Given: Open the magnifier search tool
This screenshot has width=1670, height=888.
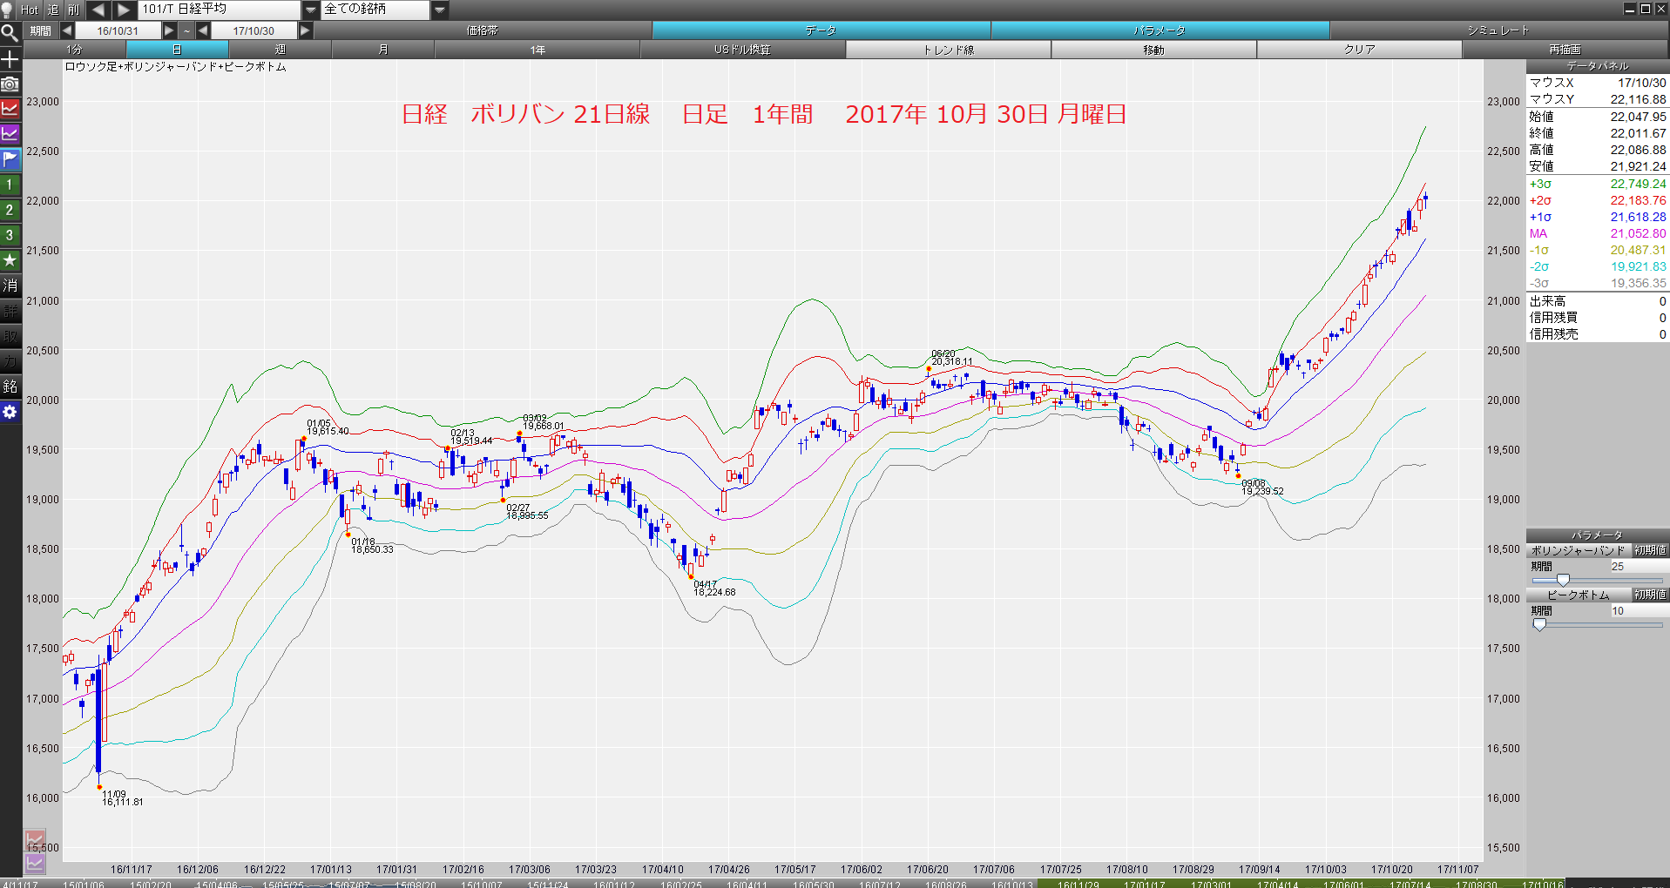Looking at the screenshot, I should 10,33.
